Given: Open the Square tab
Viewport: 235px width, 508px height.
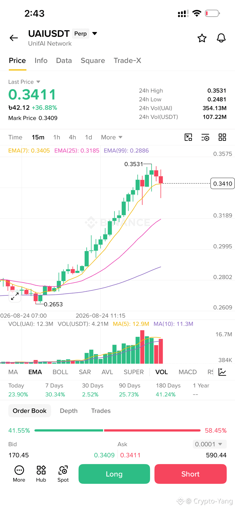Looking at the screenshot, I should tap(93, 60).
